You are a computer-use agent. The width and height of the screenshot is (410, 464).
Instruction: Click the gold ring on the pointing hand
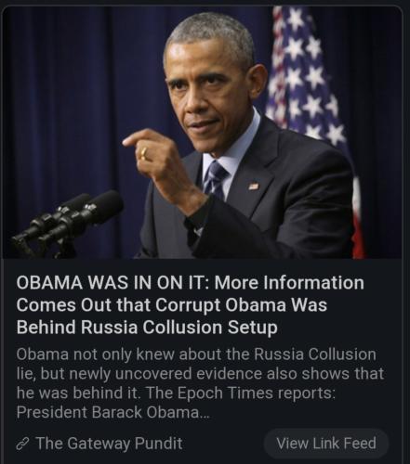pos(144,153)
